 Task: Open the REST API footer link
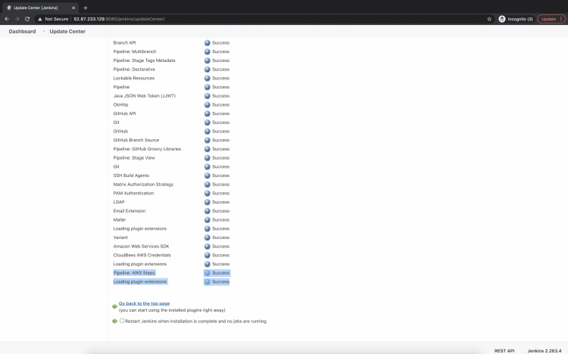click(x=504, y=351)
